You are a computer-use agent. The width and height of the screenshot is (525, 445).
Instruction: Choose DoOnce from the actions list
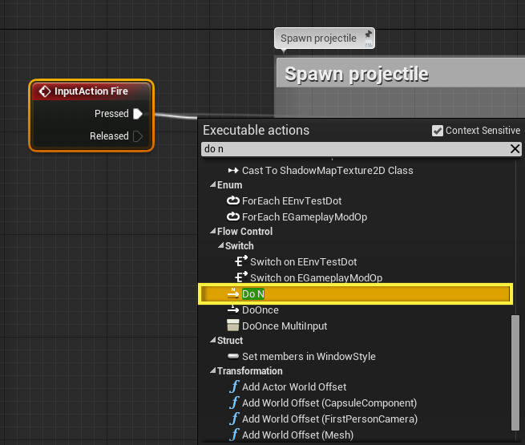pos(260,310)
